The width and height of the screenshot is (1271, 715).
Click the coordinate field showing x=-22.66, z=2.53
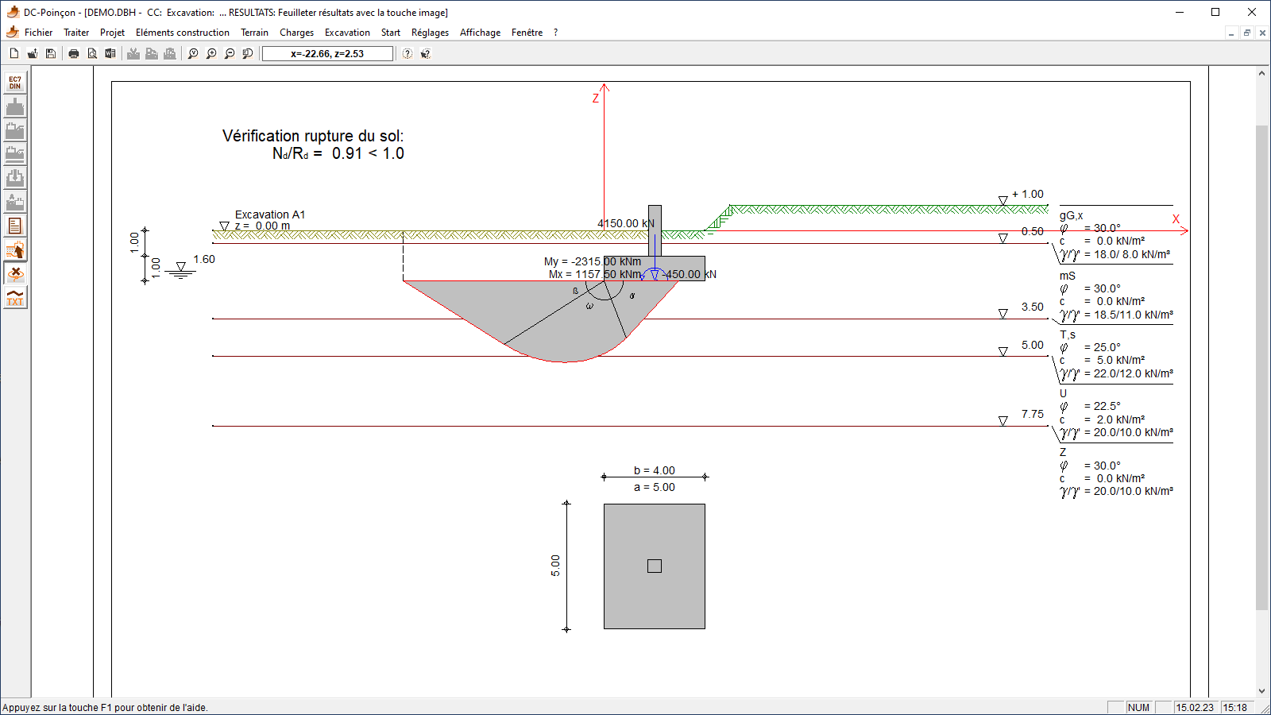pyautogui.click(x=327, y=53)
